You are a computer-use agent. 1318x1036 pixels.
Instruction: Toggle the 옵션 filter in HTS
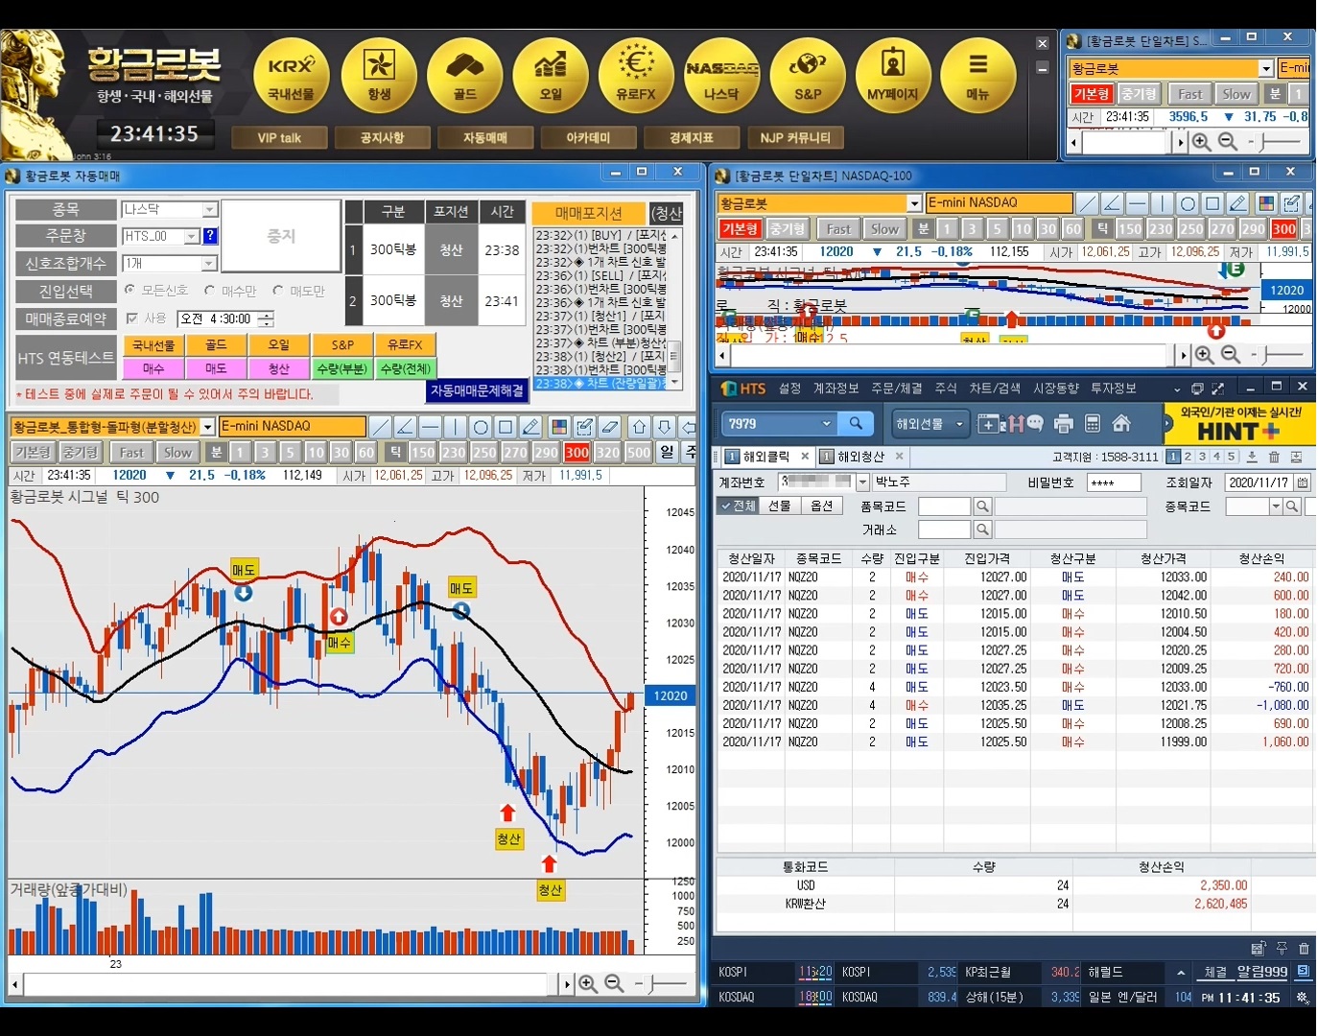[821, 506]
